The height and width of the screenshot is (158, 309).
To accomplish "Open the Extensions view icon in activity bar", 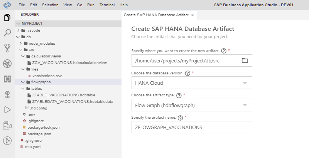I will coord(7,79).
